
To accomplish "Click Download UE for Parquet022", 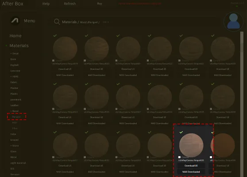I will (x=159, y=69).
